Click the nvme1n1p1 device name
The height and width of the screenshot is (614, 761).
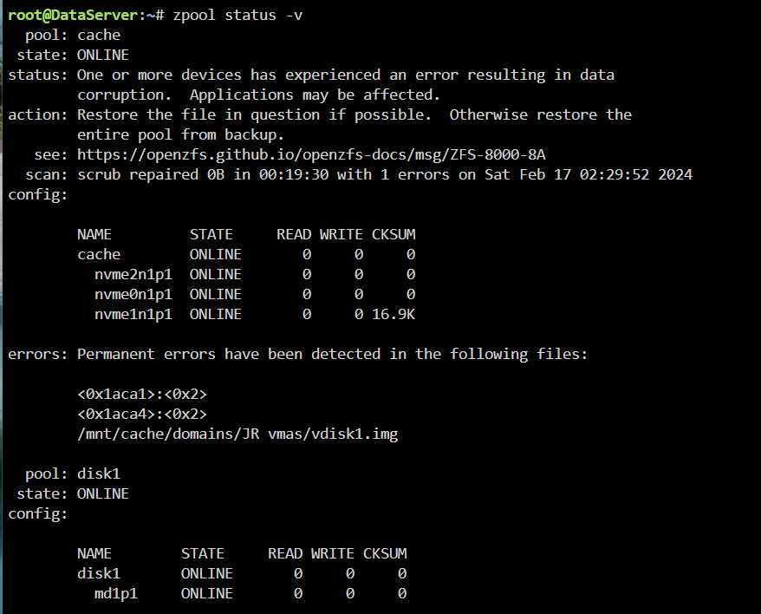pos(133,314)
